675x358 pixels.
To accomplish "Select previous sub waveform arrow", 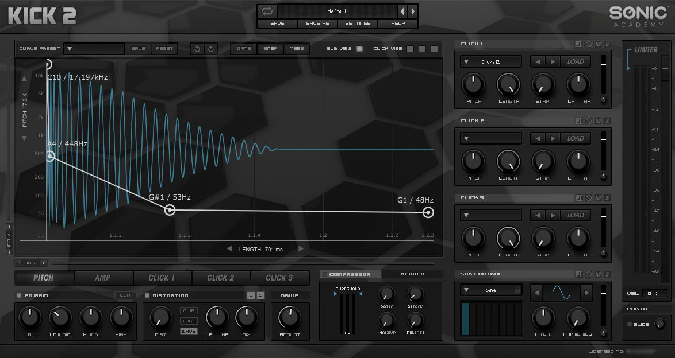I will pos(536,293).
